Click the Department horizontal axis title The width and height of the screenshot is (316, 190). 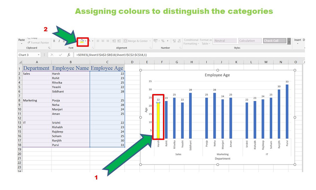(222, 159)
